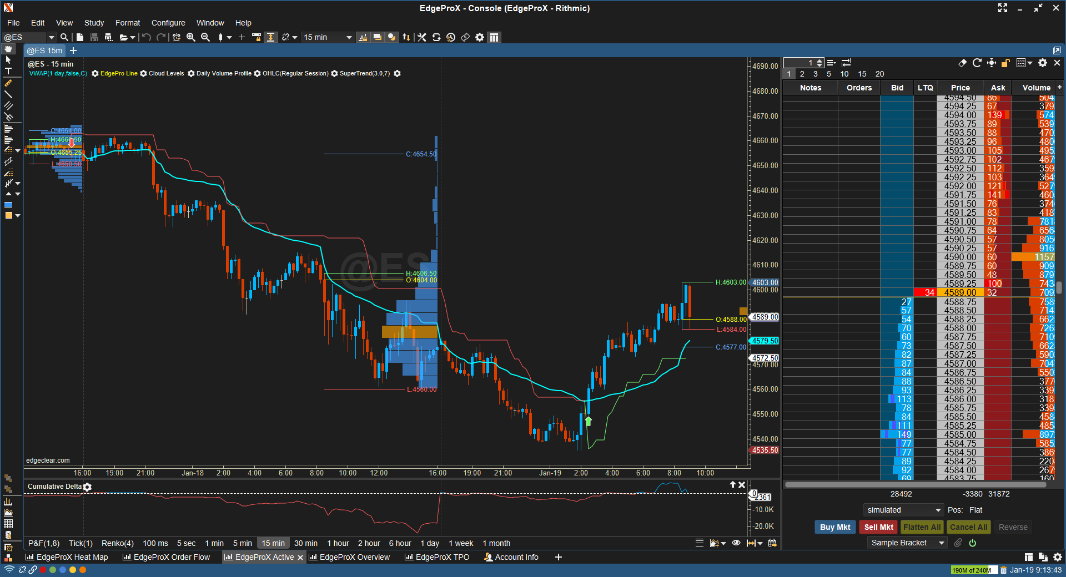Screen dimensions: 1066x577
Task: Select the text annotation tool
Action: (8, 71)
